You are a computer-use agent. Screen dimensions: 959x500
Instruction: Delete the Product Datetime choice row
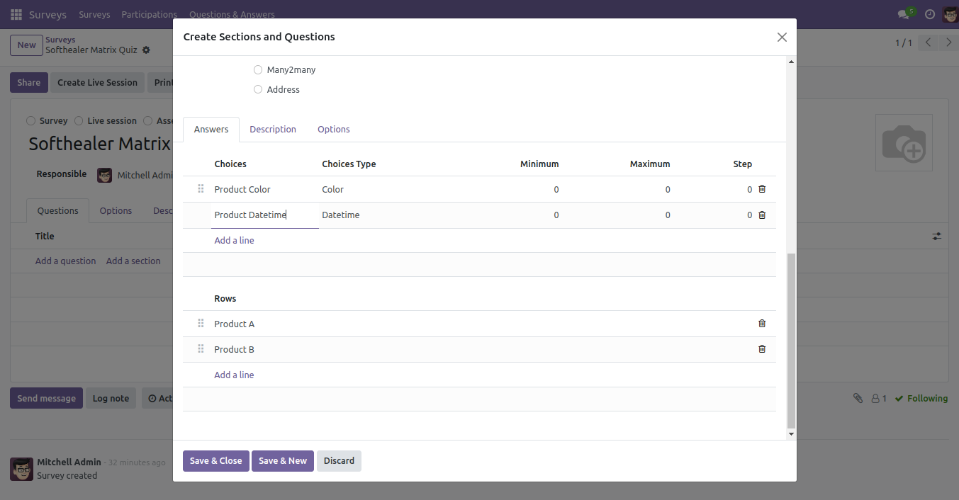click(x=762, y=215)
